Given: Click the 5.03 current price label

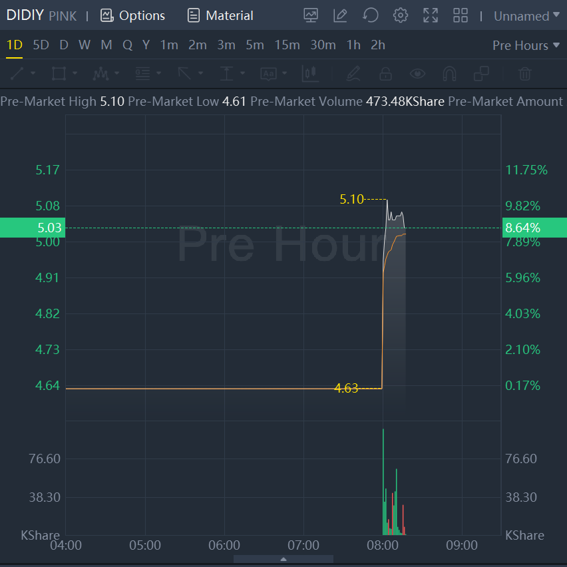Looking at the screenshot, I should [x=33, y=228].
